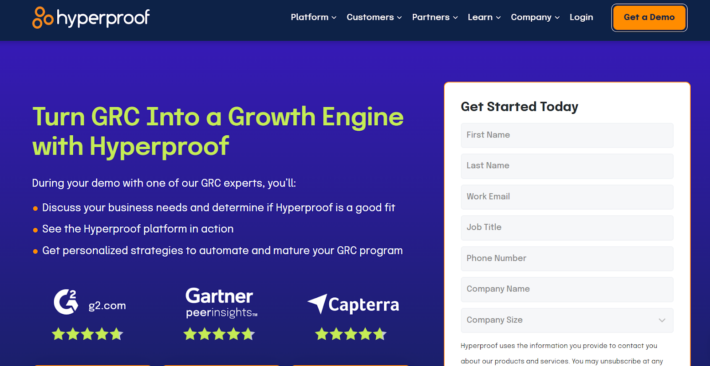Click the Hyperproof privacy notice text

562,354
